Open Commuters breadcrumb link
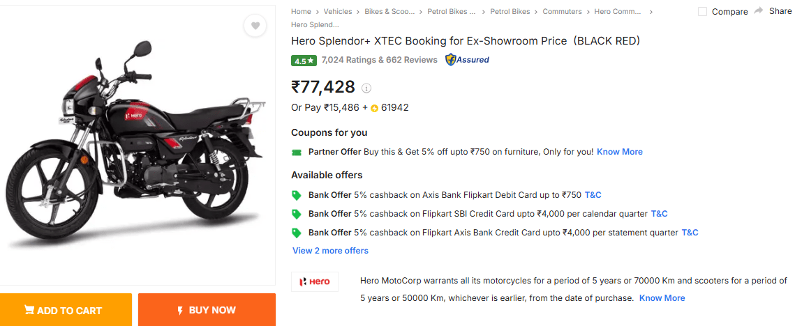This screenshot has height=326, width=795. point(562,12)
